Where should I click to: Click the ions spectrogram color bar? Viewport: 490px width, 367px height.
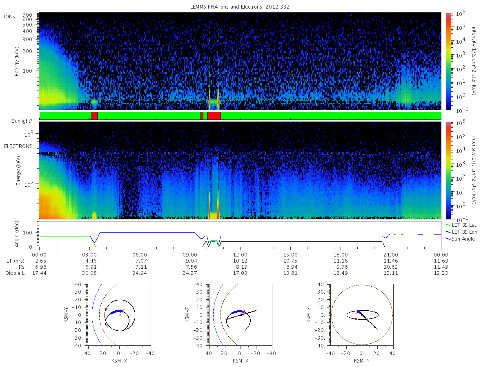pyautogui.click(x=448, y=61)
